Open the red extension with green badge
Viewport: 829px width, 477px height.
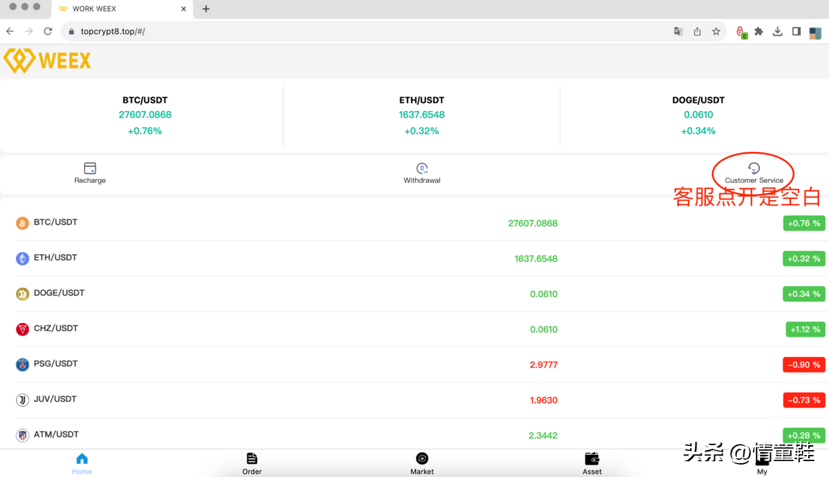[x=741, y=32]
